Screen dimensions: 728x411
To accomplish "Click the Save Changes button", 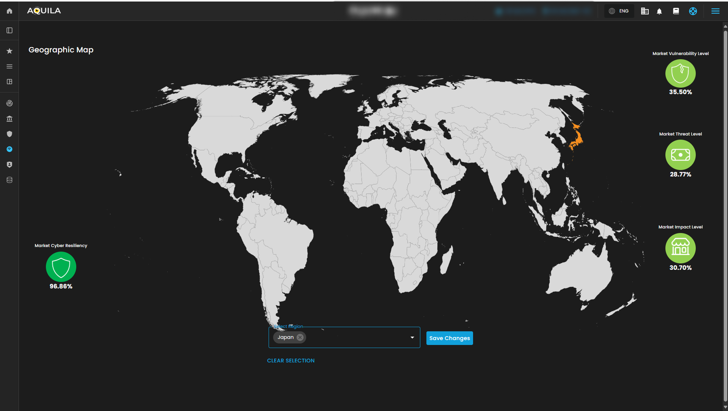I will point(449,338).
